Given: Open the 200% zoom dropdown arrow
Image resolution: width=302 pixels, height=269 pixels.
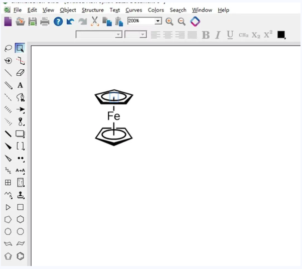Looking at the screenshot, I should [158, 21].
